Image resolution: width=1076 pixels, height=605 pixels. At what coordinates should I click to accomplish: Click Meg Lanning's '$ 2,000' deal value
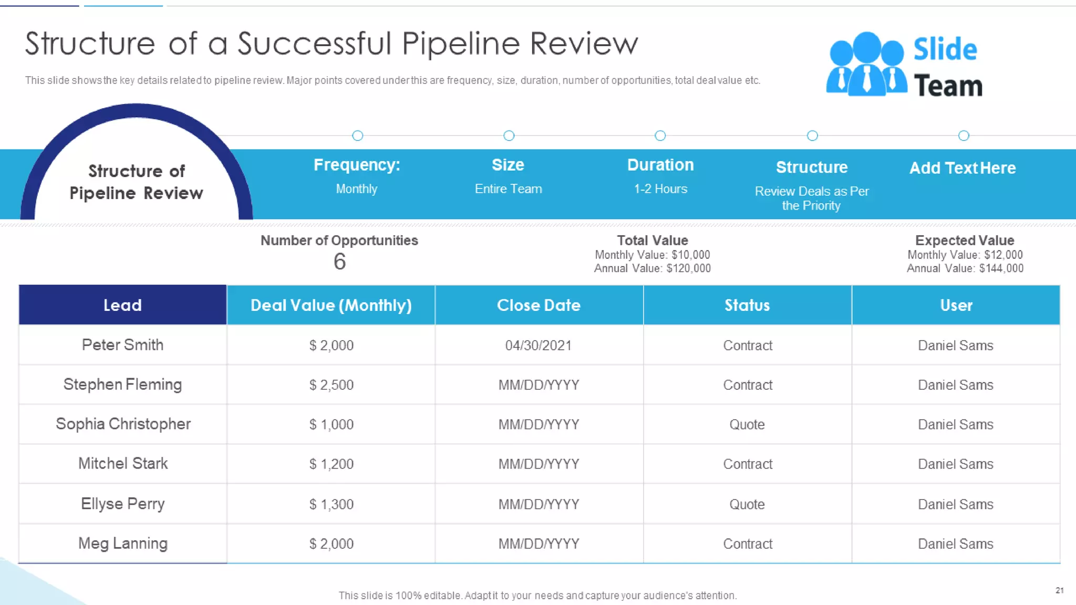coord(331,544)
